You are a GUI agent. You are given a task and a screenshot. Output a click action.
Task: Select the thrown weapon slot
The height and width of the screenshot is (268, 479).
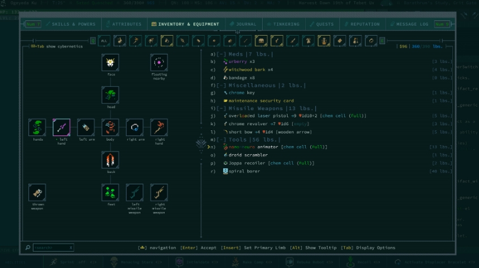click(37, 193)
